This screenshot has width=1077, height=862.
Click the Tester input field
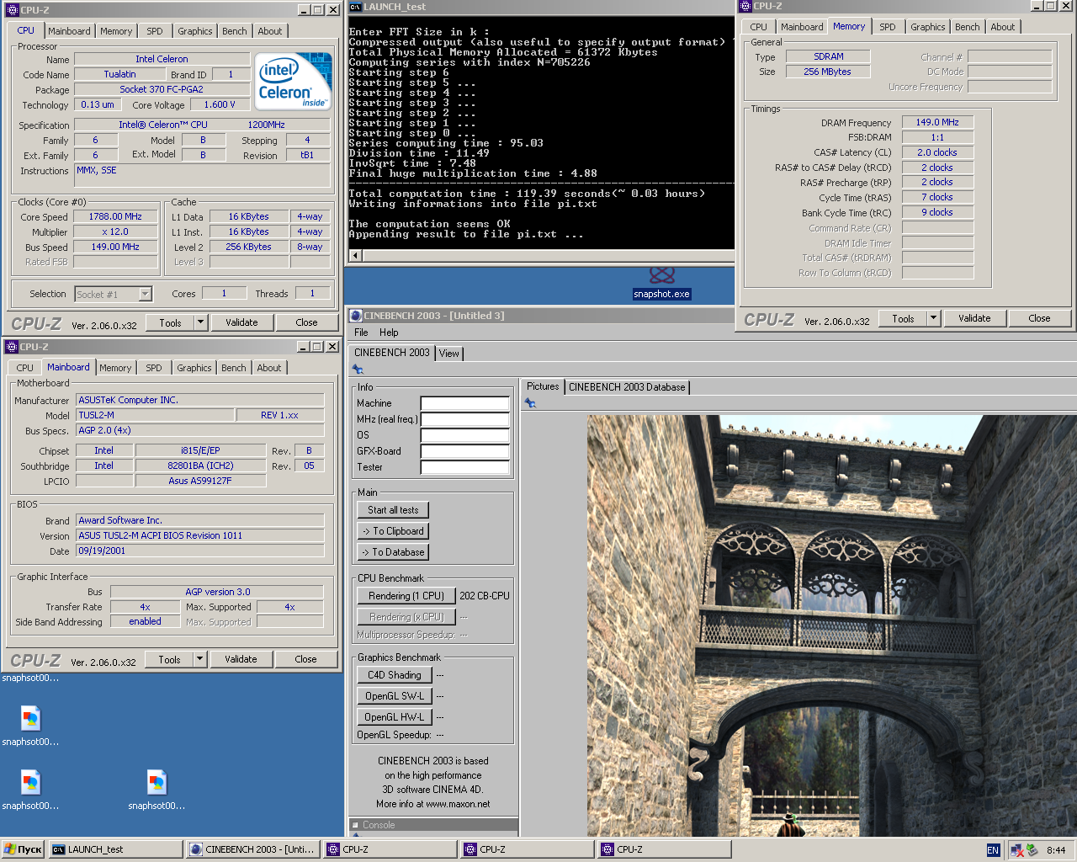(465, 467)
